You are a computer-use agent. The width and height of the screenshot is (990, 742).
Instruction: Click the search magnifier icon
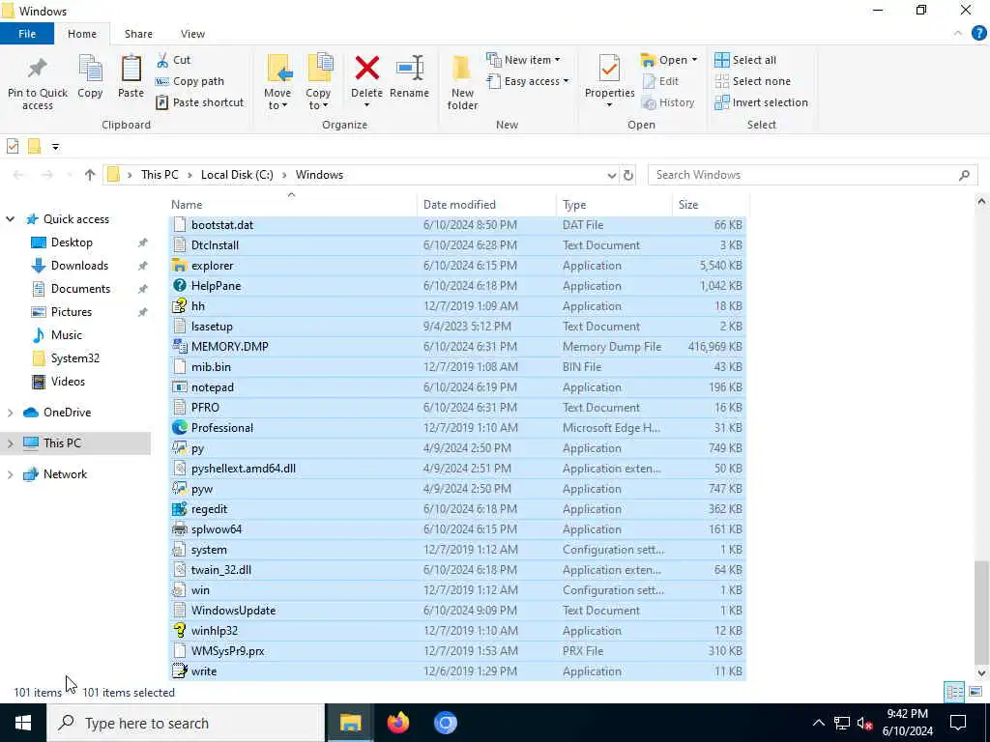click(x=964, y=175)
